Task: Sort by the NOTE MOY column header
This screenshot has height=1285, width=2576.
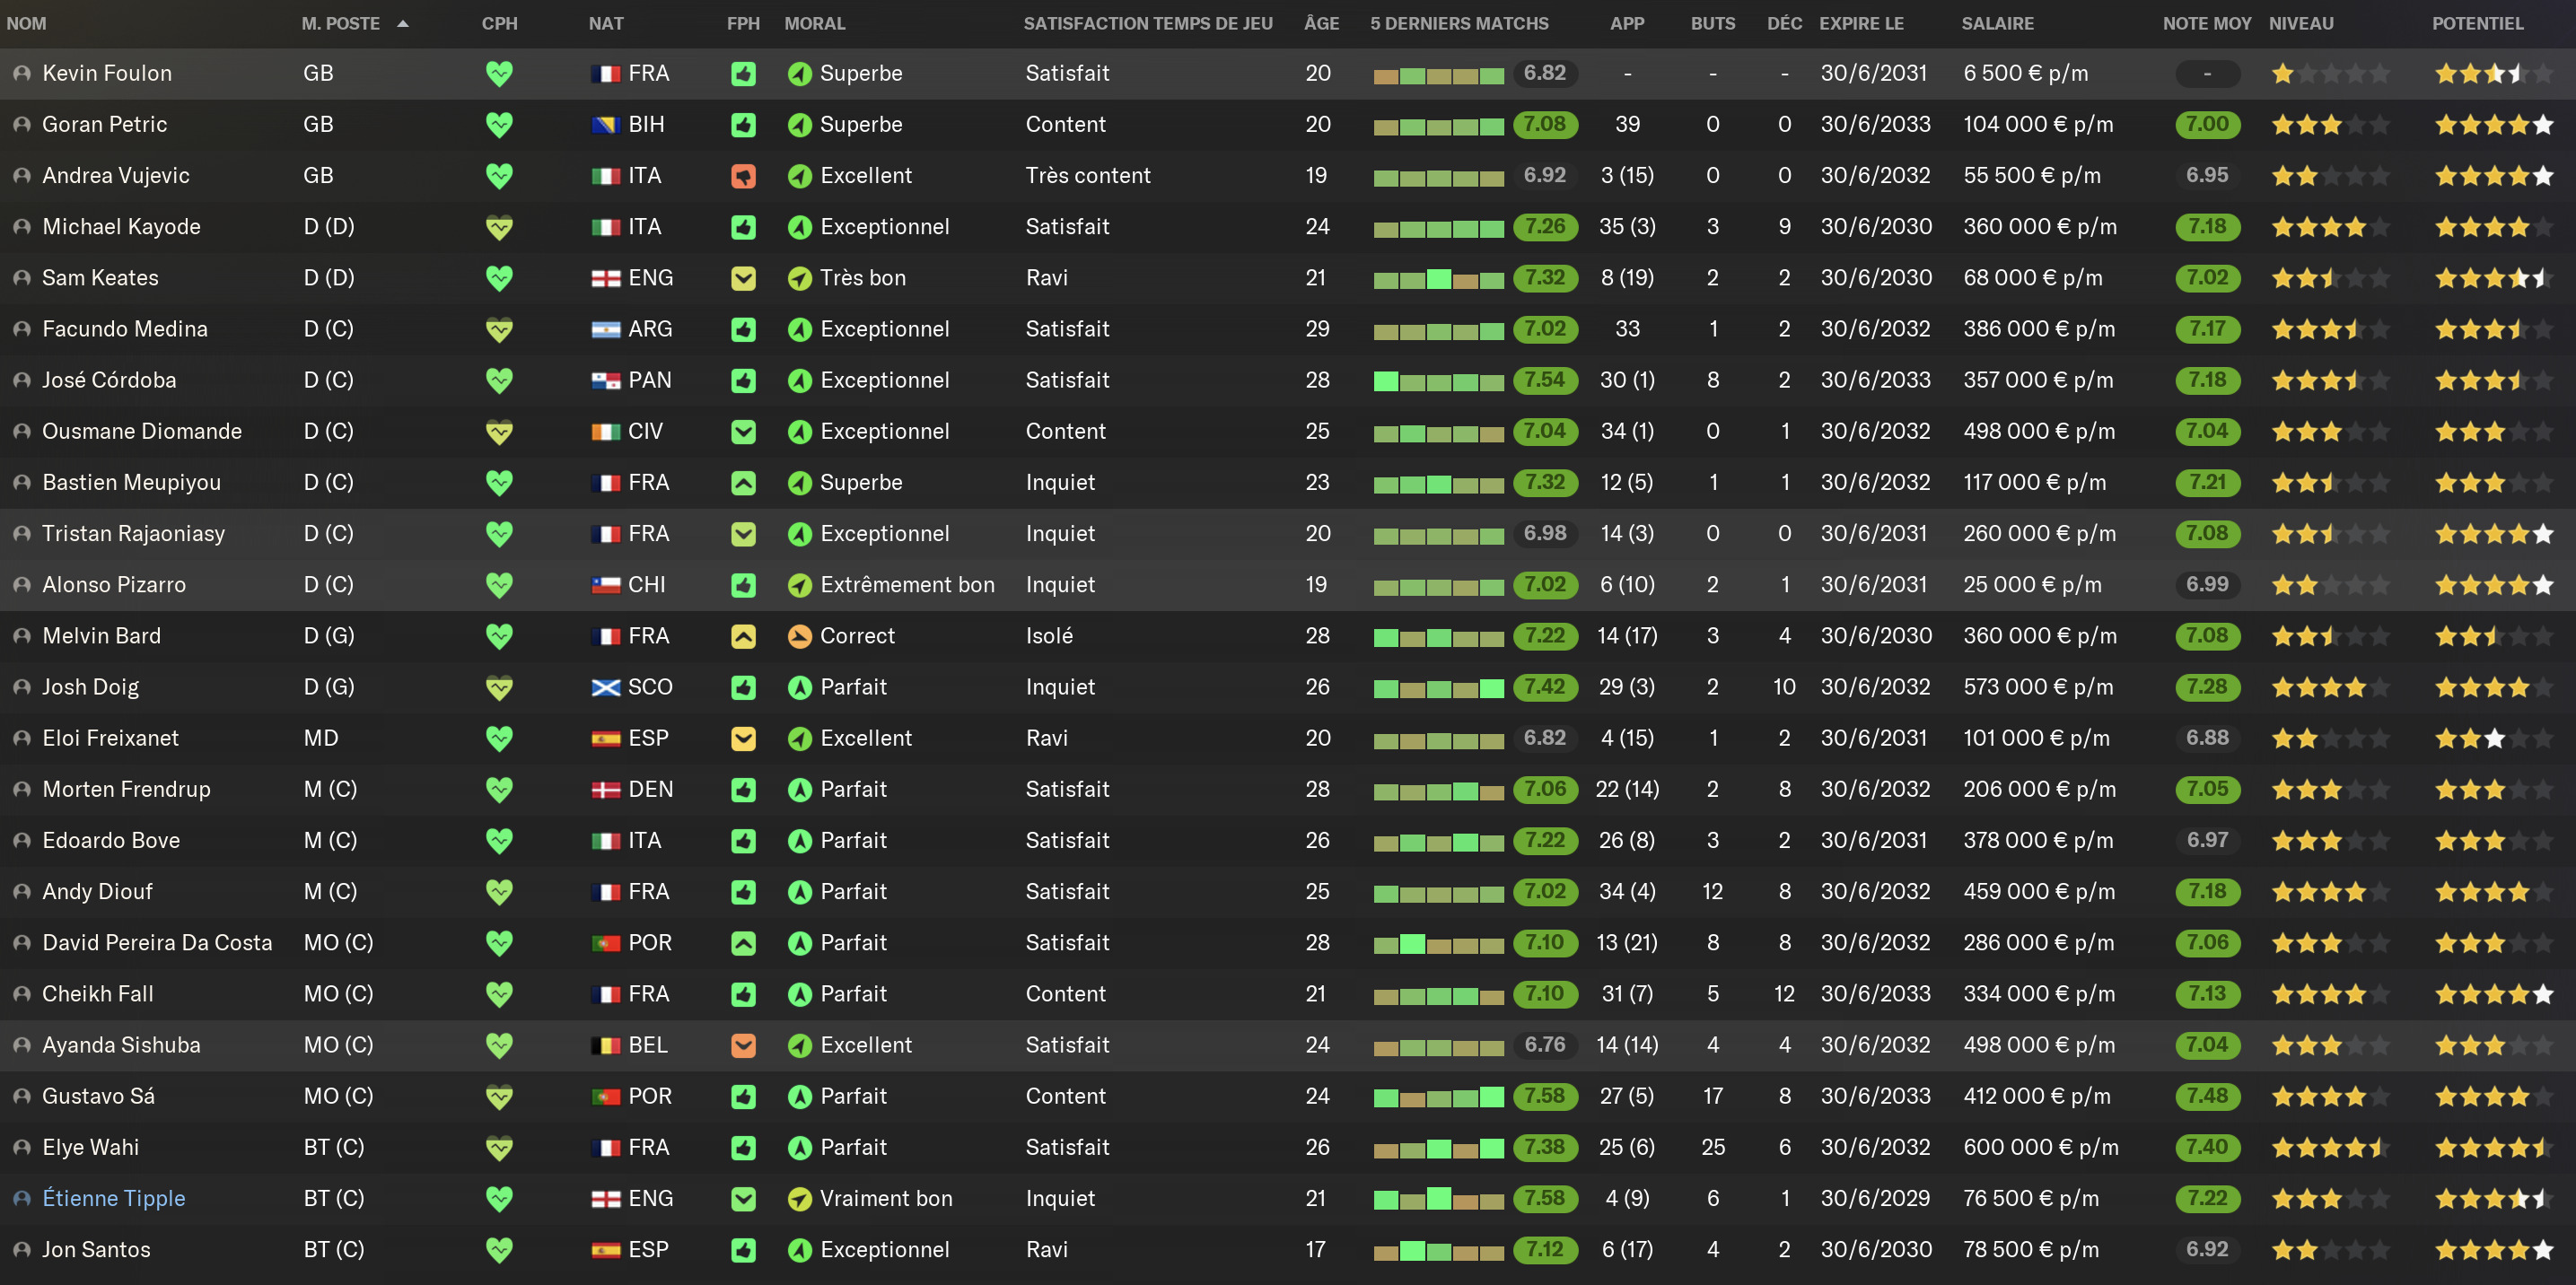Action: pos(2206,23)
